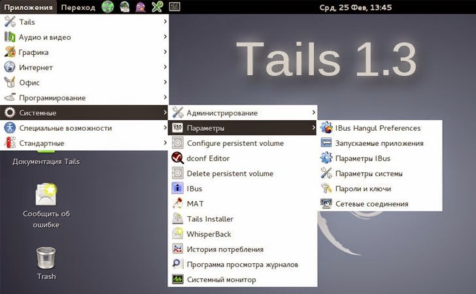Select the Tails menu category
476x294 pixels.
(84, 22)
